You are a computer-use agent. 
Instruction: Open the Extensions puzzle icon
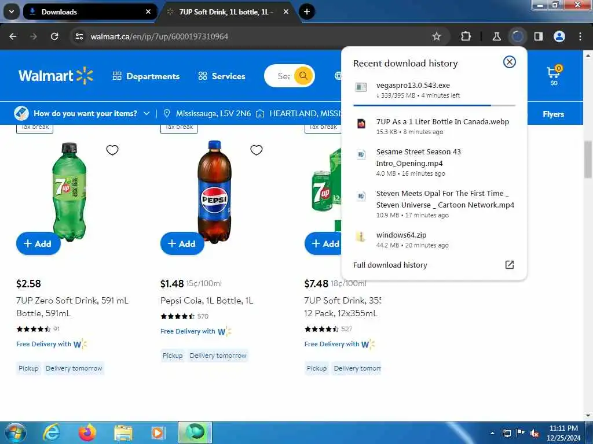coord(466,36)
